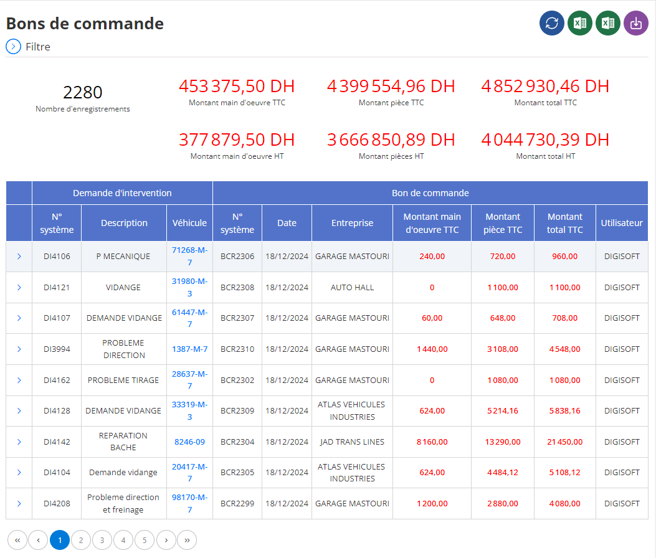656x558 pixels.
Task: Expand row DI3994 details
Action: [19, 349]
